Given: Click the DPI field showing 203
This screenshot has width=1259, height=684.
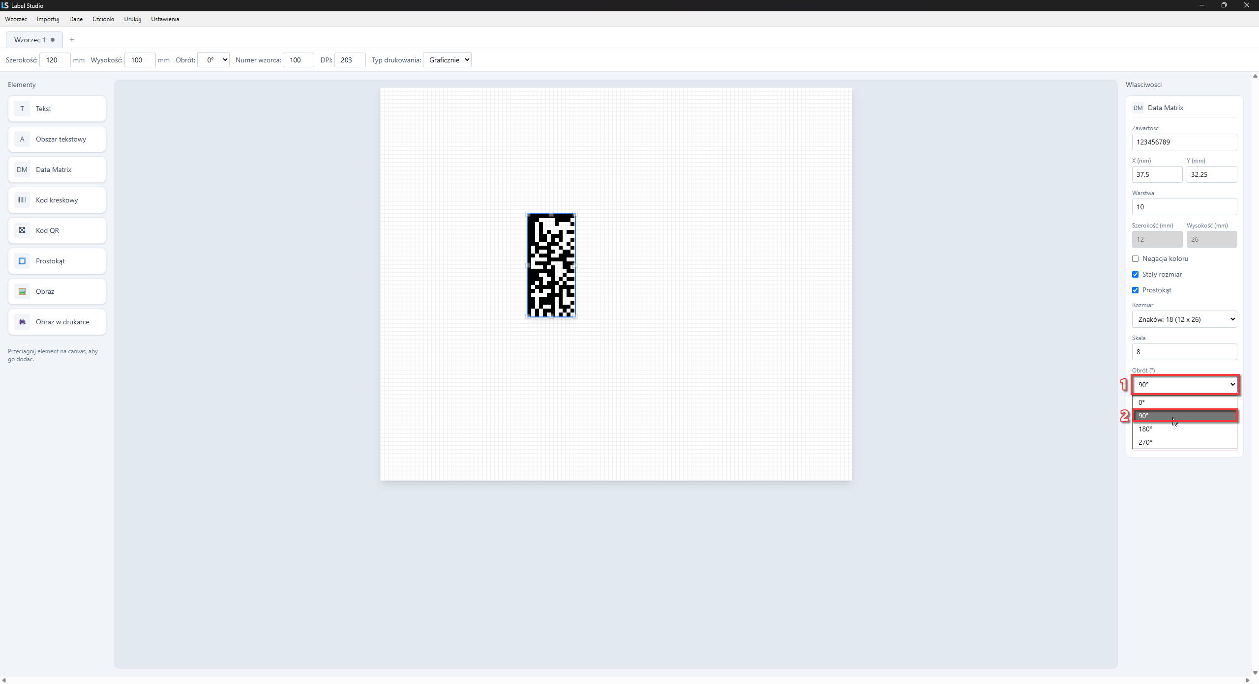Looking at the screenshot, I should (x=350, y=60).
